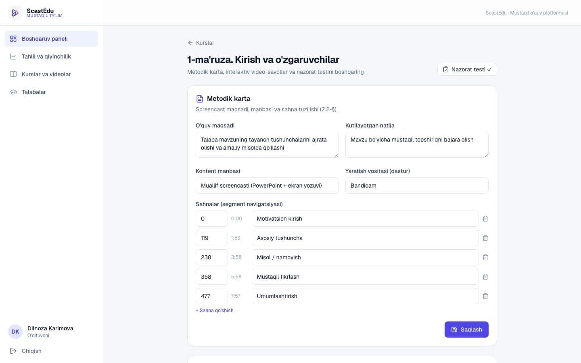The width and height of the screenshot is (581, 363).
Task: Click the scene time field showing 238
Action: point(212,257)
